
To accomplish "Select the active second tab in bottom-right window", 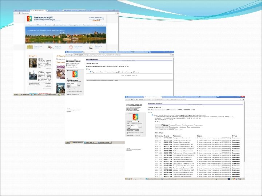I will (153, 97).
